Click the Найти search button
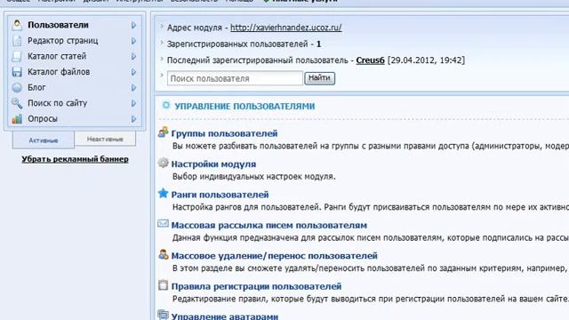This screenshot has width=569, height=320. (319, 78)
